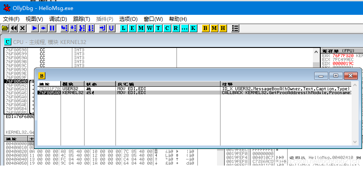Sort breakpoints by 地址 column header
The image size is (363, 169).
49,84
